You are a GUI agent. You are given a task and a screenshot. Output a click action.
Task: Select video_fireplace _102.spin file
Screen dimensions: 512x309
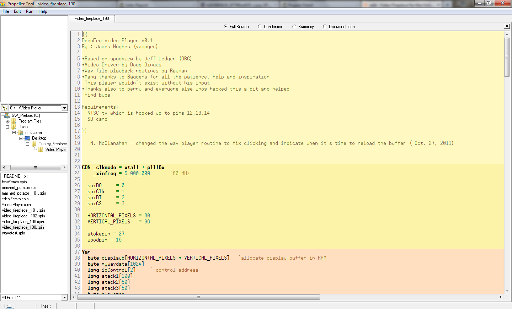[23, 216]
